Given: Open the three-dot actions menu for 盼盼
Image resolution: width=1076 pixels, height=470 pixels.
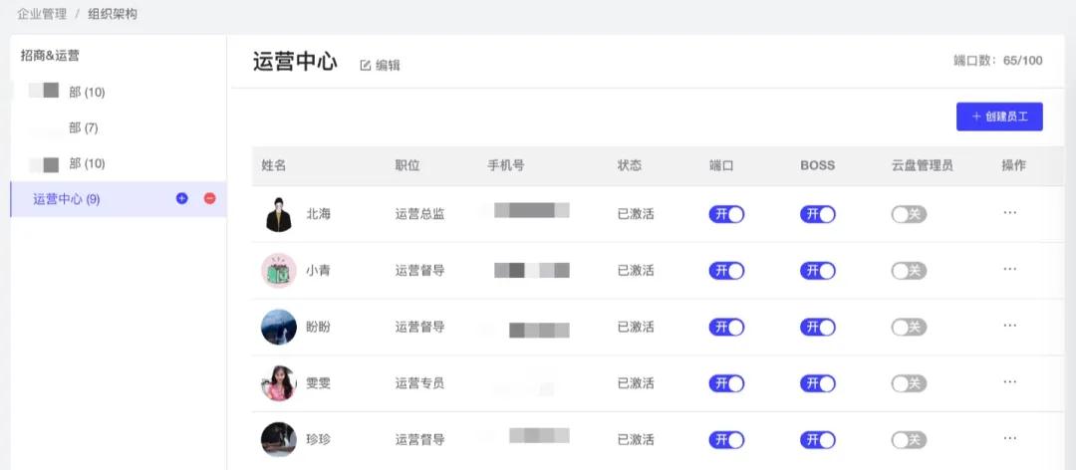Looking at the screenshot, I should (x=1009, y=326).
